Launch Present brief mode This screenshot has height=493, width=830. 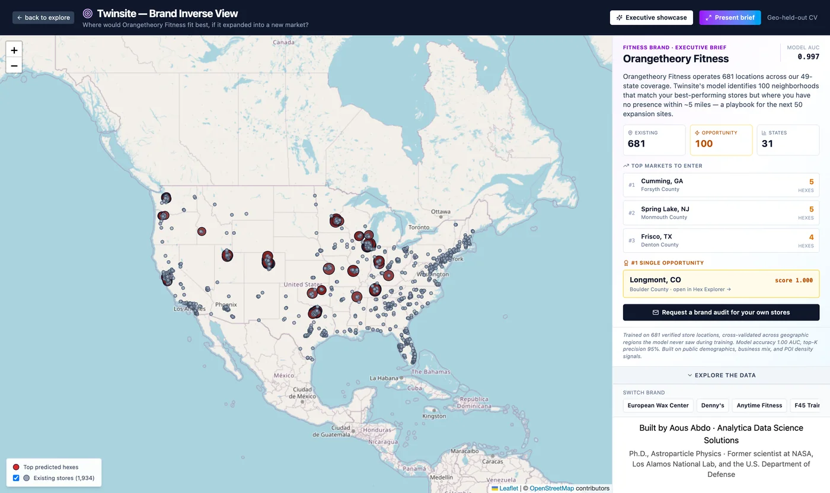click(729, 18)
